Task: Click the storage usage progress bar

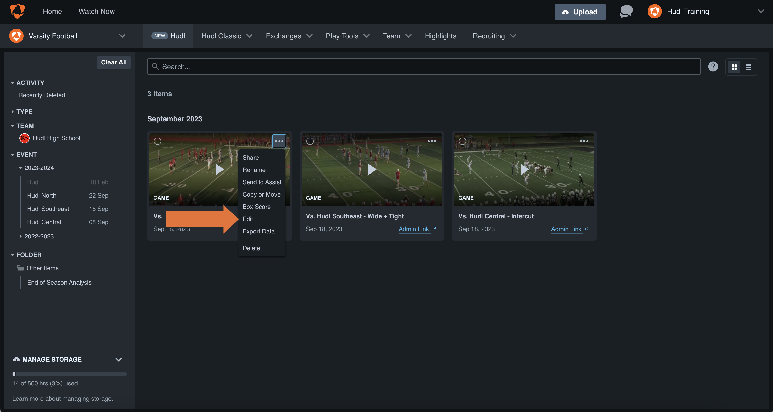Action: [x=70, y=374]
